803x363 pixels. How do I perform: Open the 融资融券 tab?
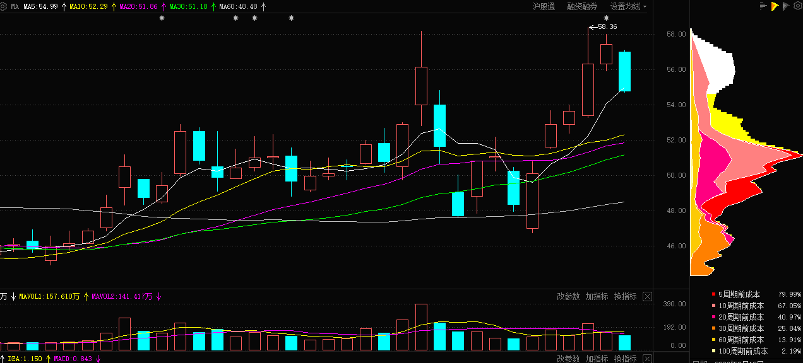[x=582, y=6]
